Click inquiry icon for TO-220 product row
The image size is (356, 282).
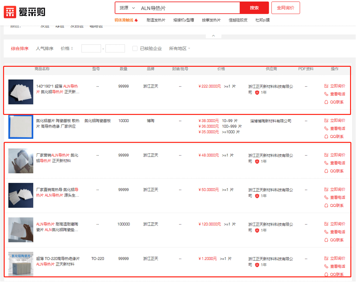click(326, 258)
